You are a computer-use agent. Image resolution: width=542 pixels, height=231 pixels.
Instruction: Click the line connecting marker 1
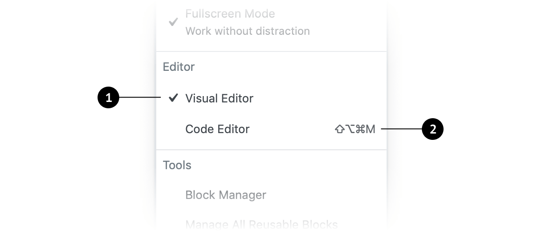pyautogui.click(x=140, y=98)
